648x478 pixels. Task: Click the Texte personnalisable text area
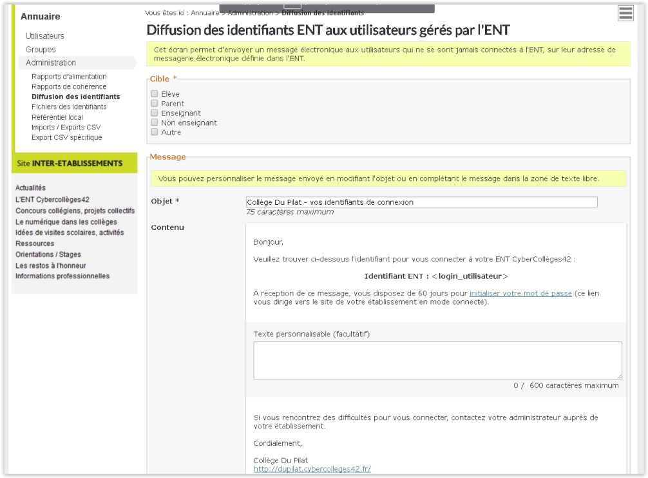click(437, 360)
